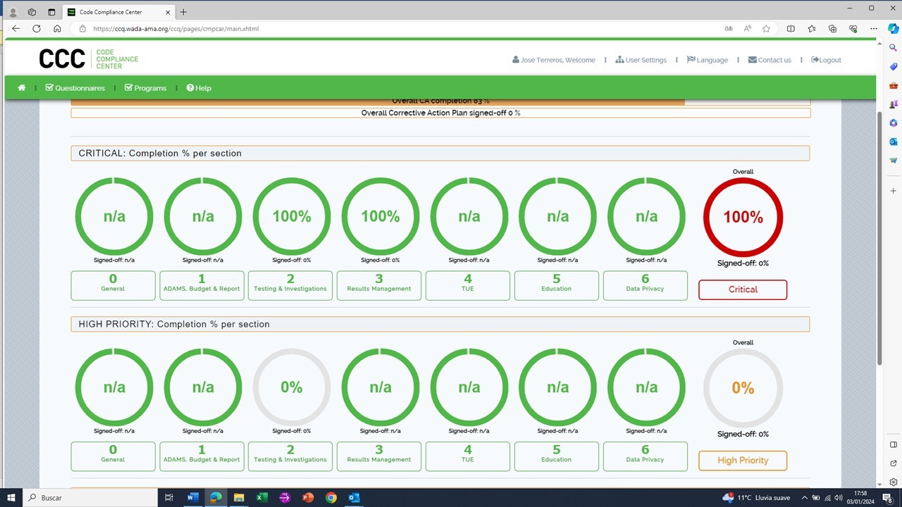Viewport: 902px width, 507px height.
Task: Click the Windows taskbar search box
Action: [x=92, y=497]
